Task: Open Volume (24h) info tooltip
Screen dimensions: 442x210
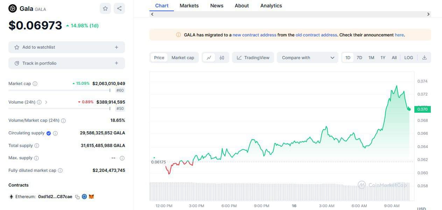Action: tap(39, 102)
